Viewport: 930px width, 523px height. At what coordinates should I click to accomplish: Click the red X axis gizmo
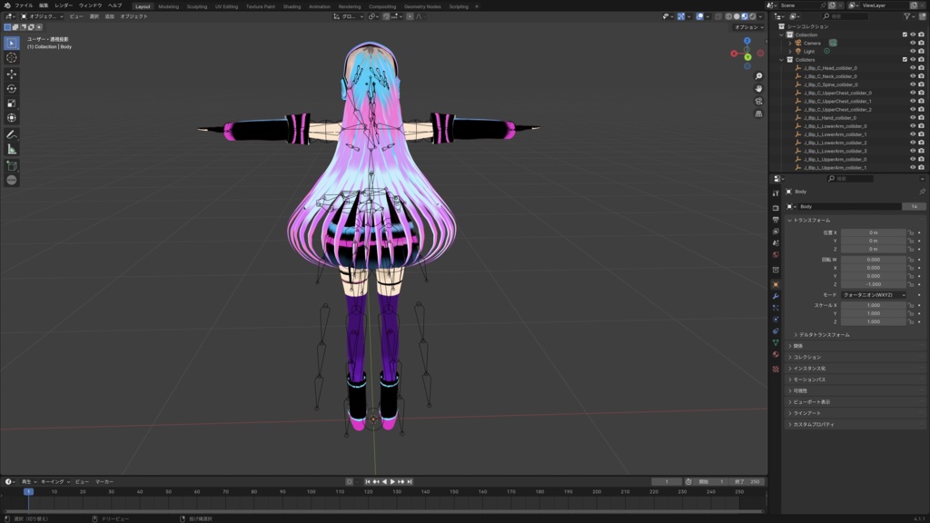tap(734, 54)
